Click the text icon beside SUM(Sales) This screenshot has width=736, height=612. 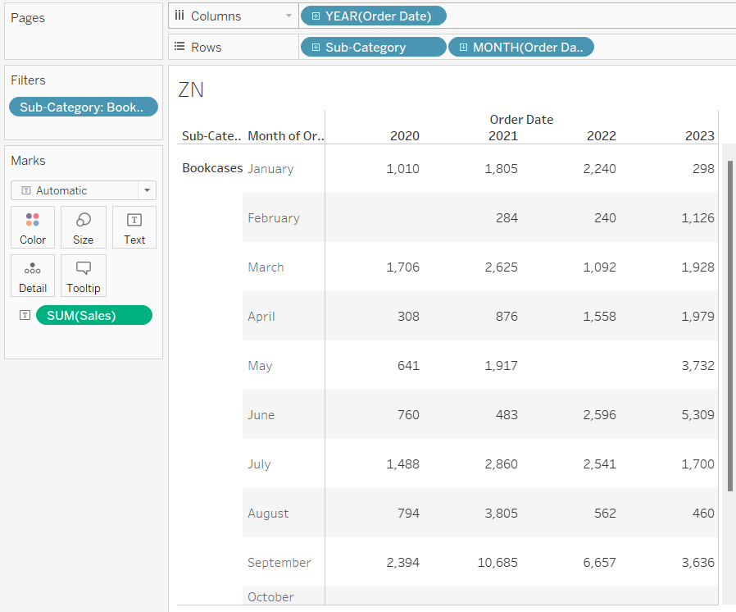click(25, 316)
